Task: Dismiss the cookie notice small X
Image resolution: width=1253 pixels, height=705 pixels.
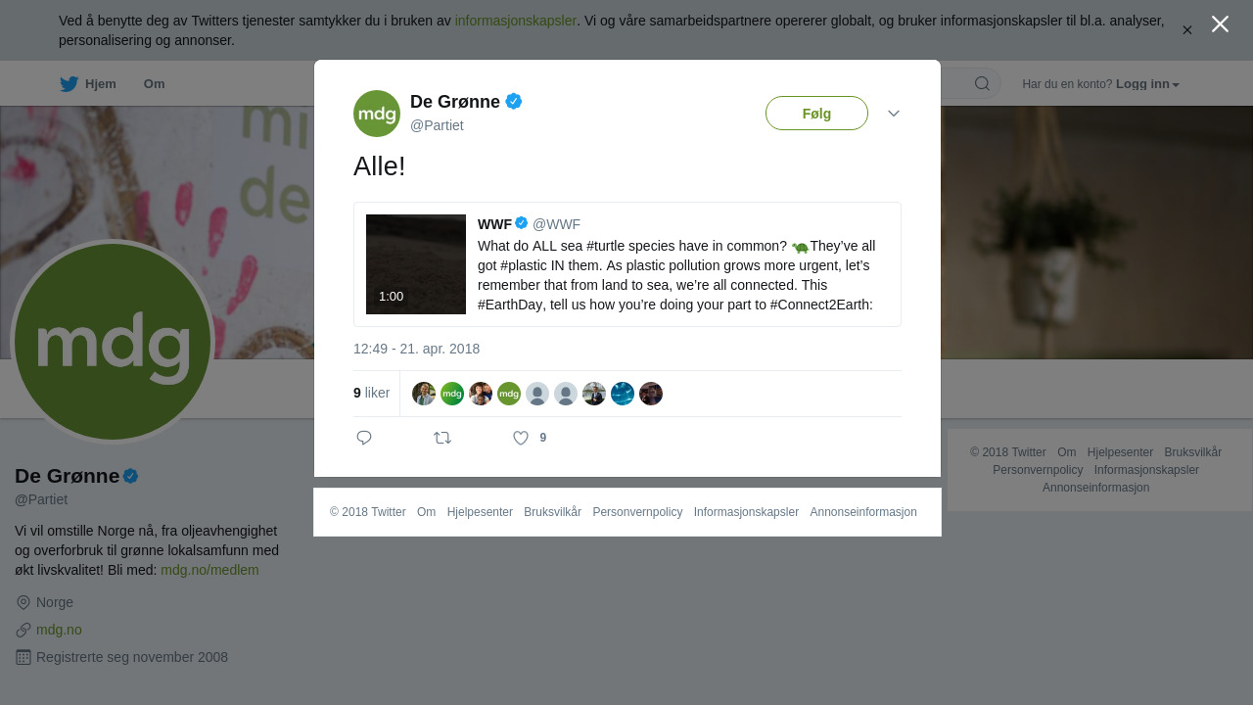Action: (x=1186, y=30)
